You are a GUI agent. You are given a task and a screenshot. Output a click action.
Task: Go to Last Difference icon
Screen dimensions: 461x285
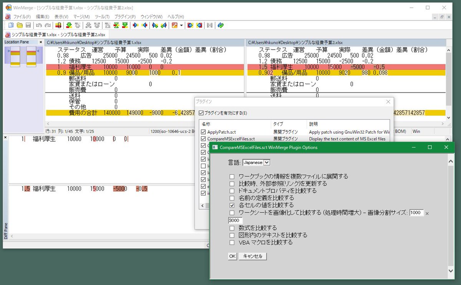[x=125, y=25]
